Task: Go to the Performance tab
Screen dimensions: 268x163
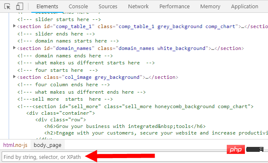Action: pyautogui.click(x=174, y=7)
